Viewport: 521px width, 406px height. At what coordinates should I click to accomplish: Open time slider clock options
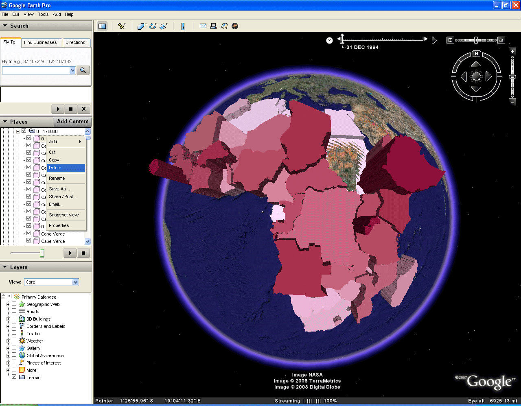coord(330,40)
